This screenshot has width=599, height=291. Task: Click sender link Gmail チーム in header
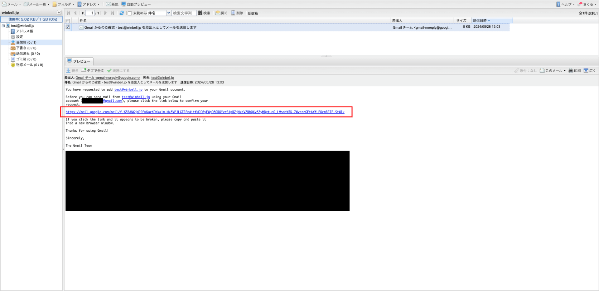(108, 78)
